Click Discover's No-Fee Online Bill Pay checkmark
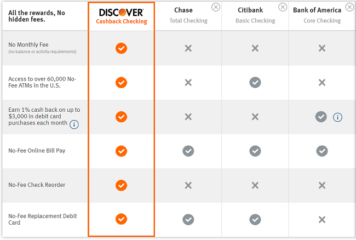The height and width of the screenshot is (240, 356). 121,151
